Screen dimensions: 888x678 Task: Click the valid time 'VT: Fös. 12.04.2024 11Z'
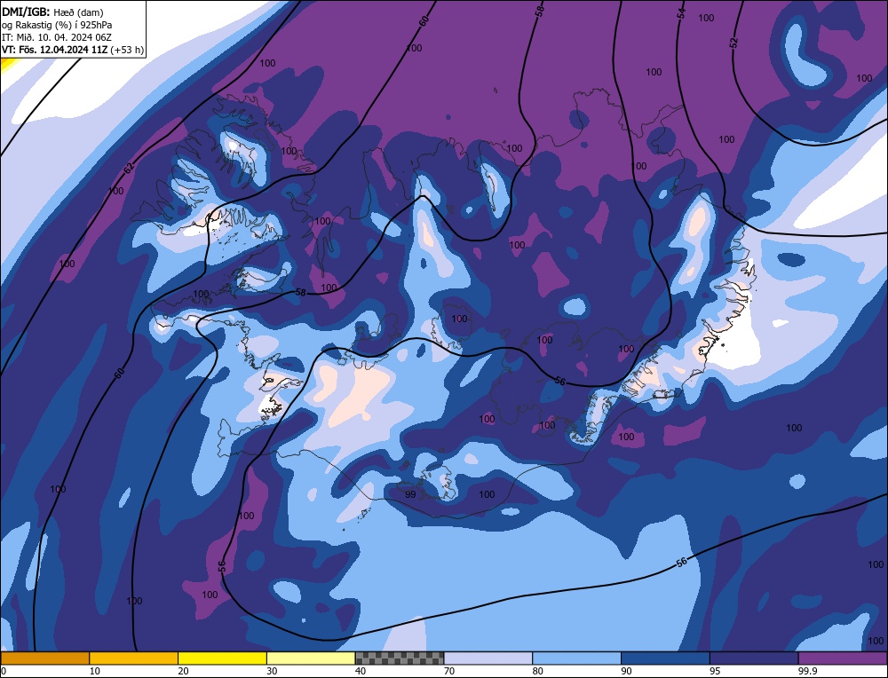[54, 50]
